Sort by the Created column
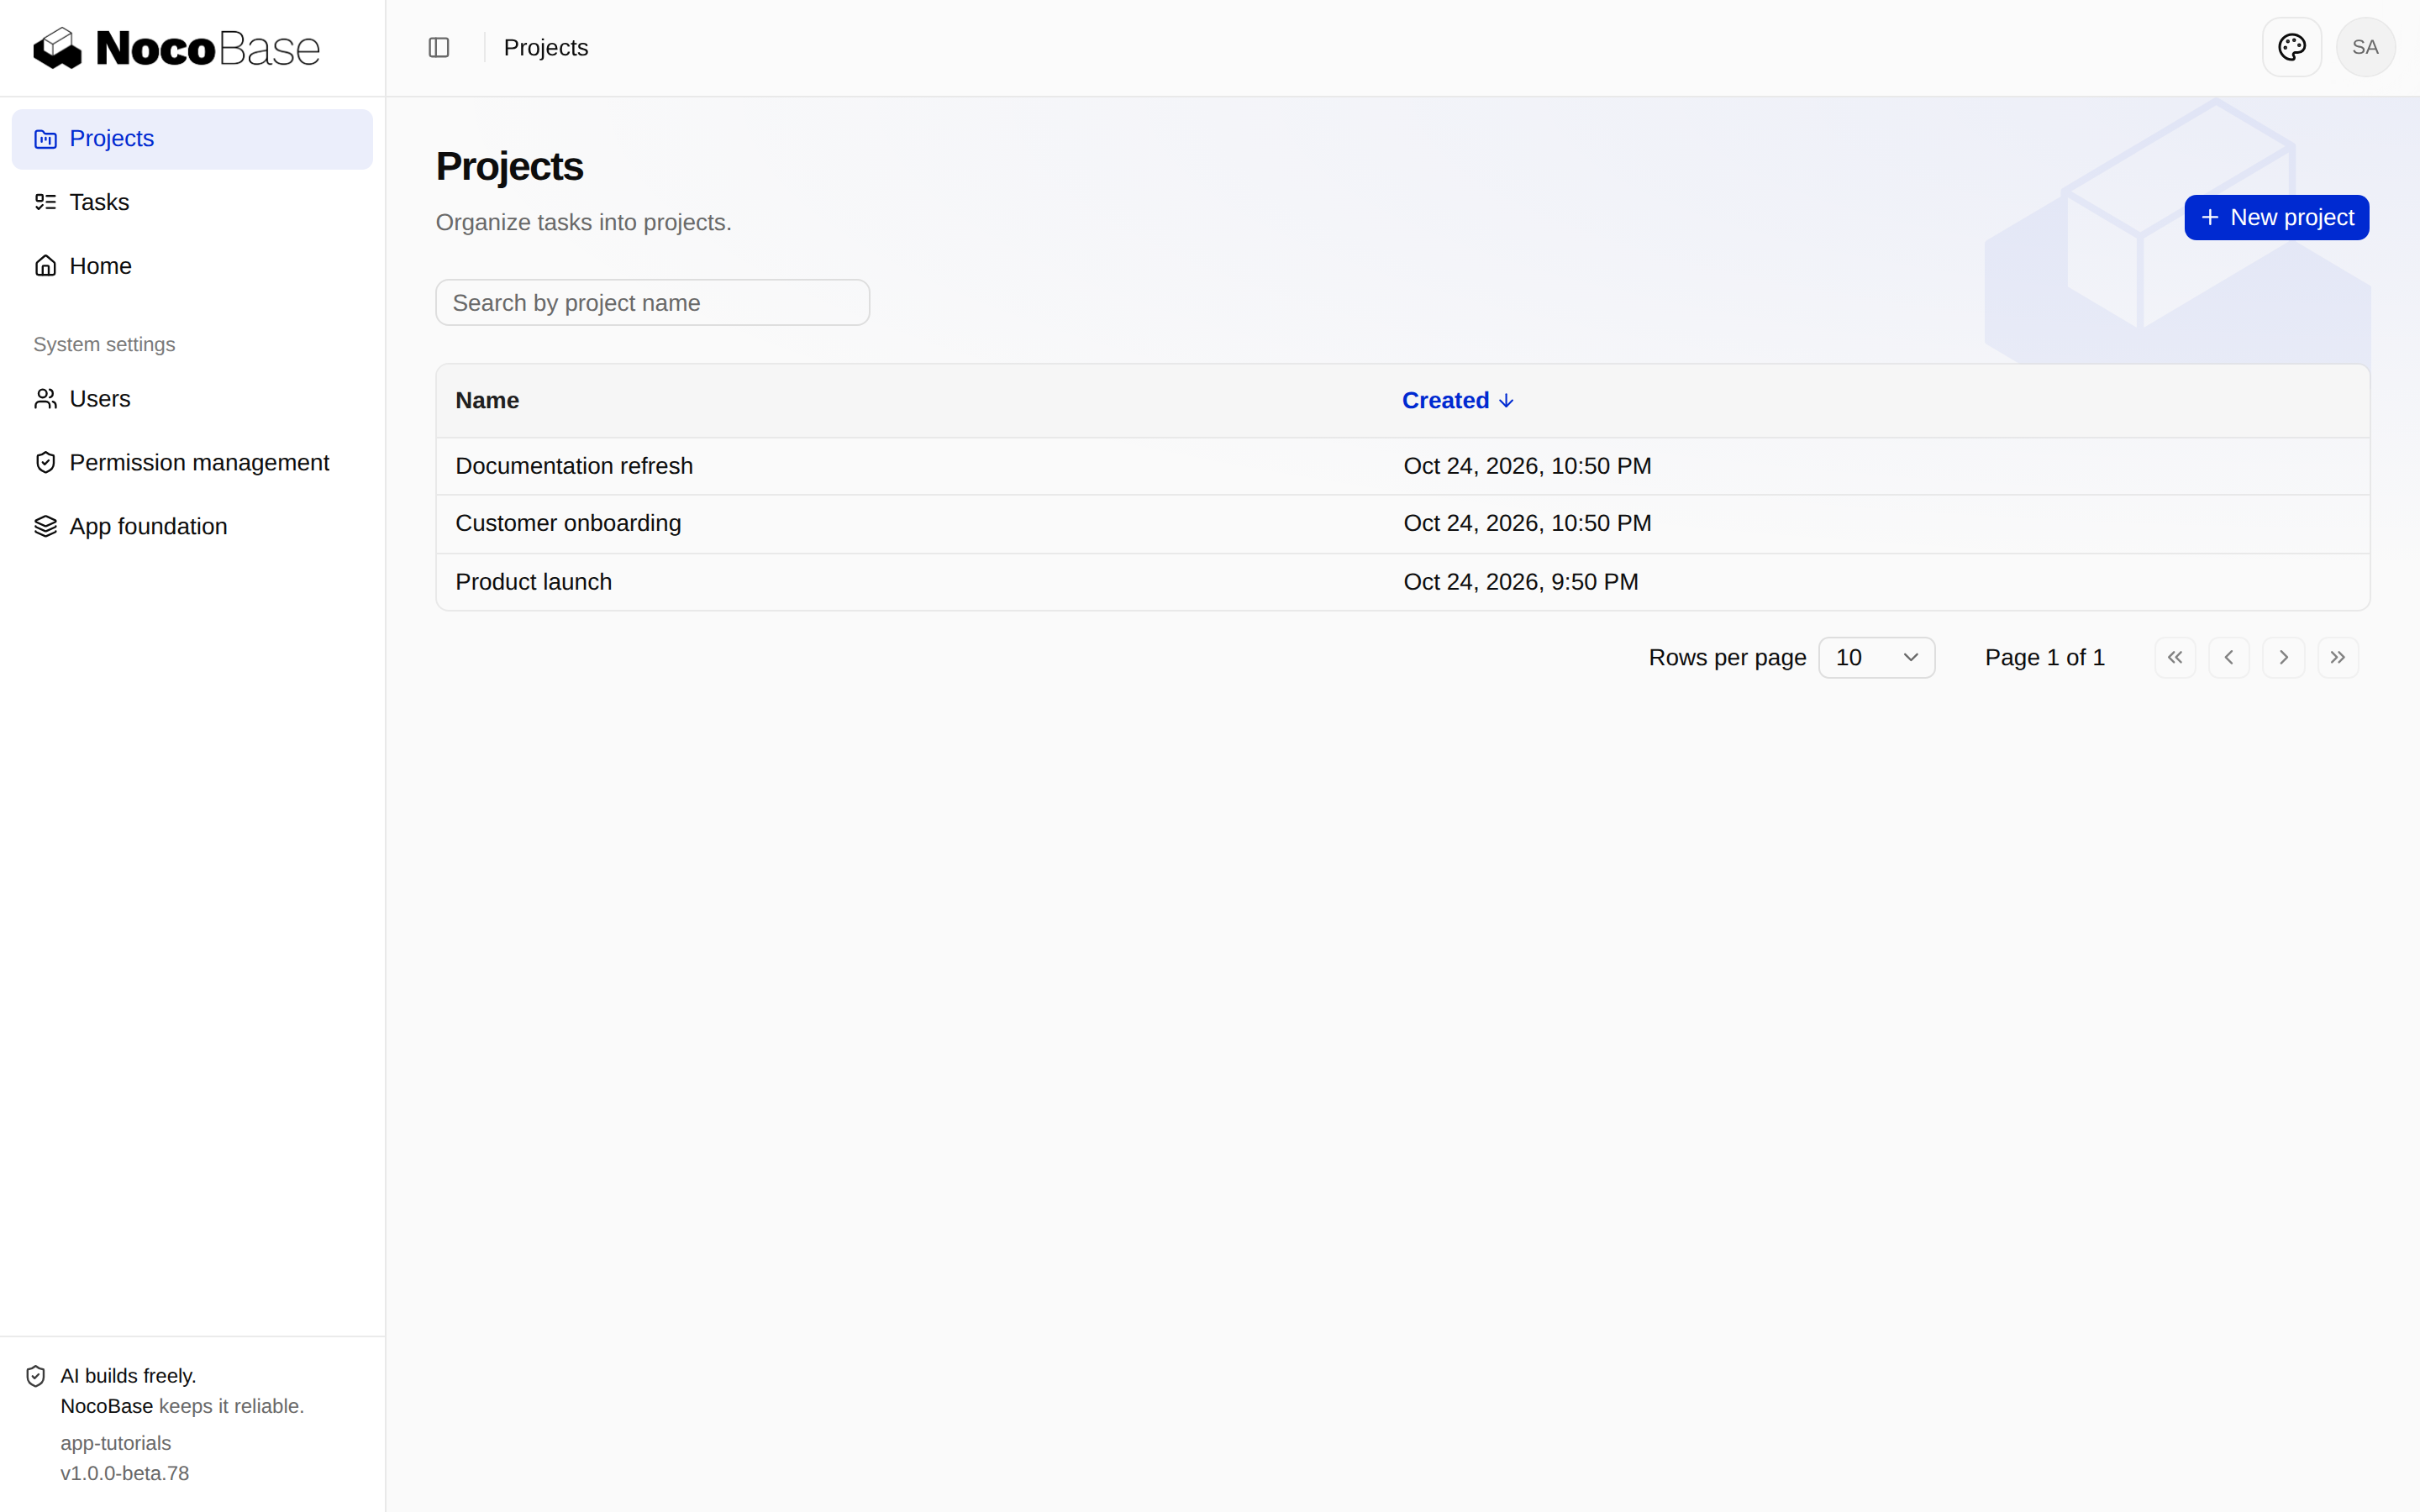This screenshot has height=1512, width=2420. click(1458, 401)
